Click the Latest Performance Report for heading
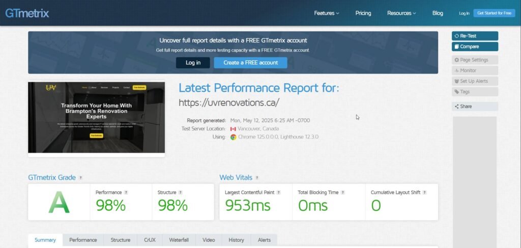This screenshot has height=248, width=521. point(259,88)
